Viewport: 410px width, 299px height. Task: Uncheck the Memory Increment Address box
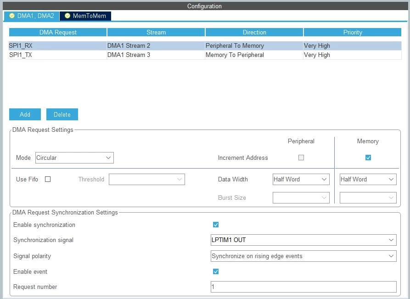tap(368, 158)
